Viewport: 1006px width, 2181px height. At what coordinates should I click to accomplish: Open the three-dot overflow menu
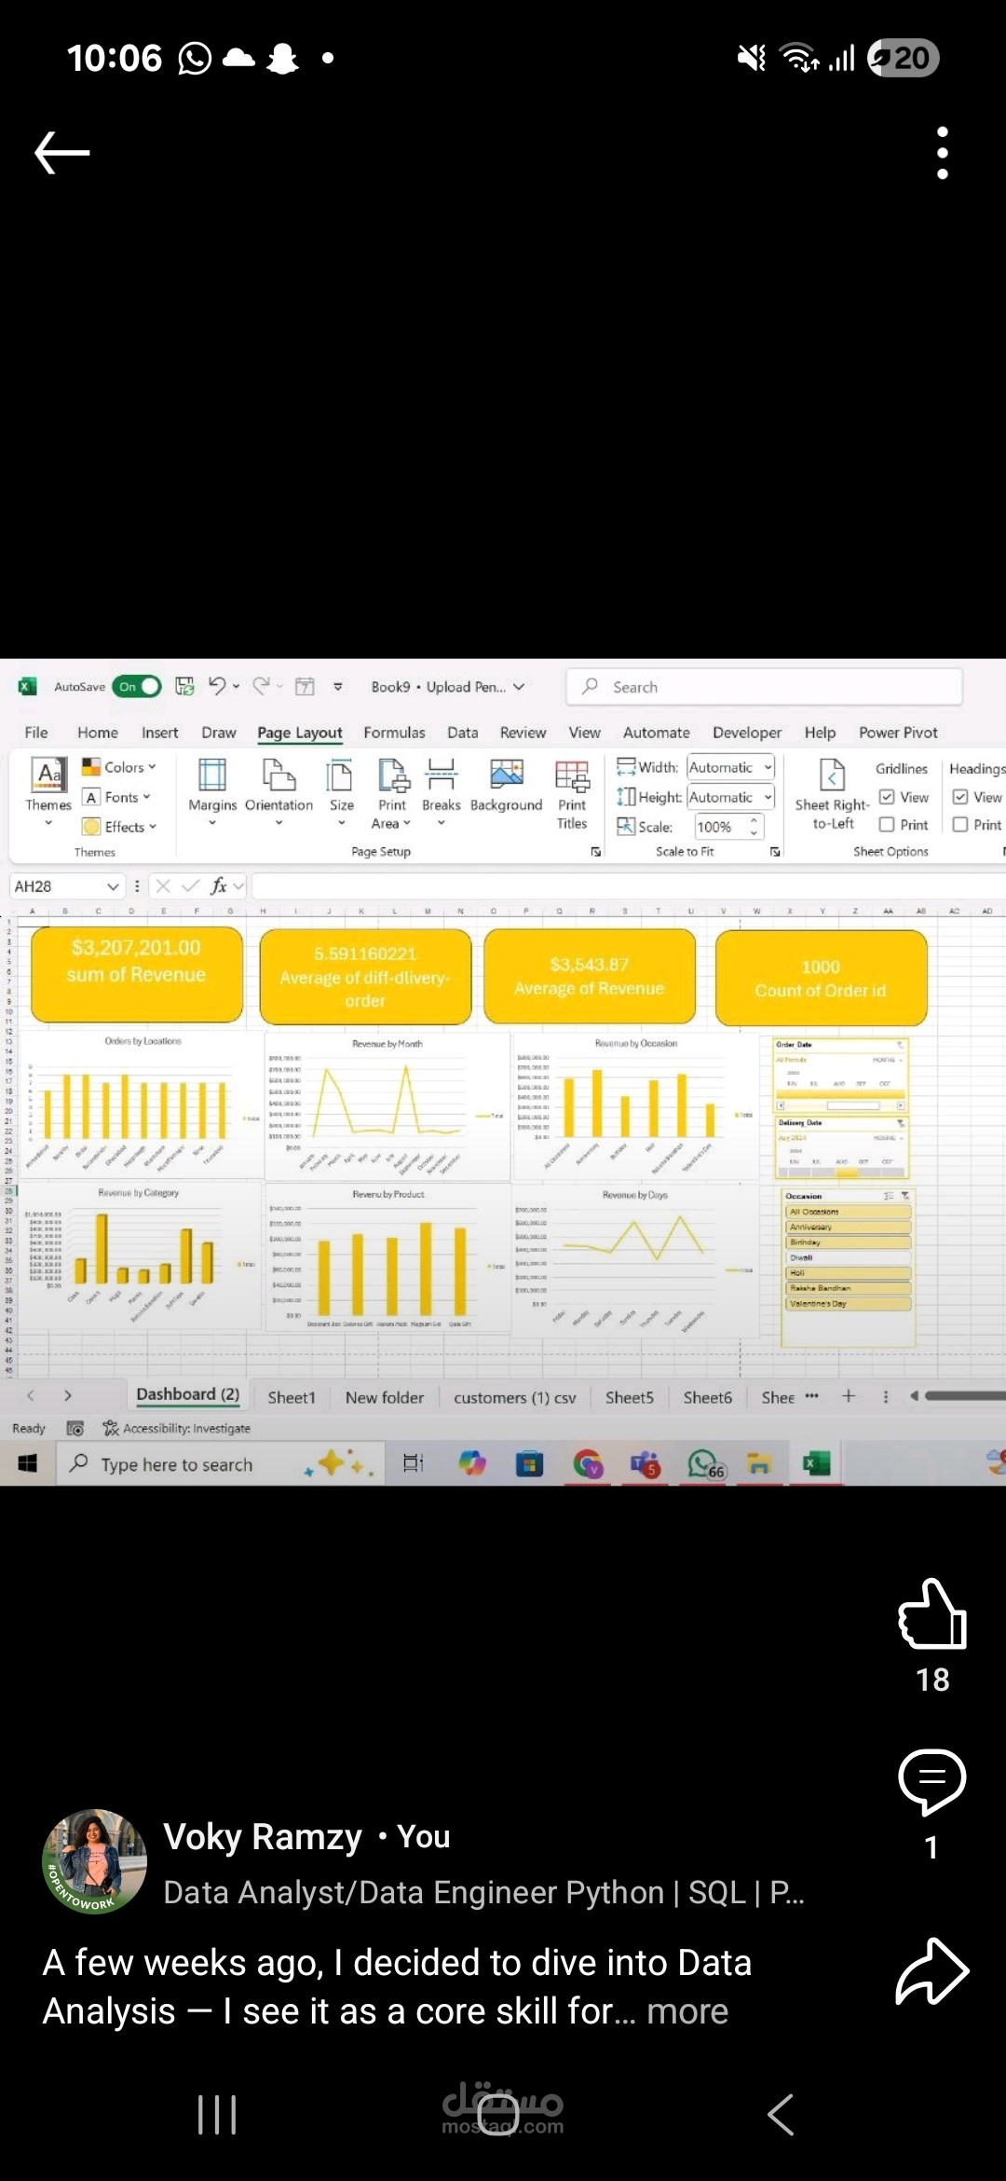click(943, 153)
